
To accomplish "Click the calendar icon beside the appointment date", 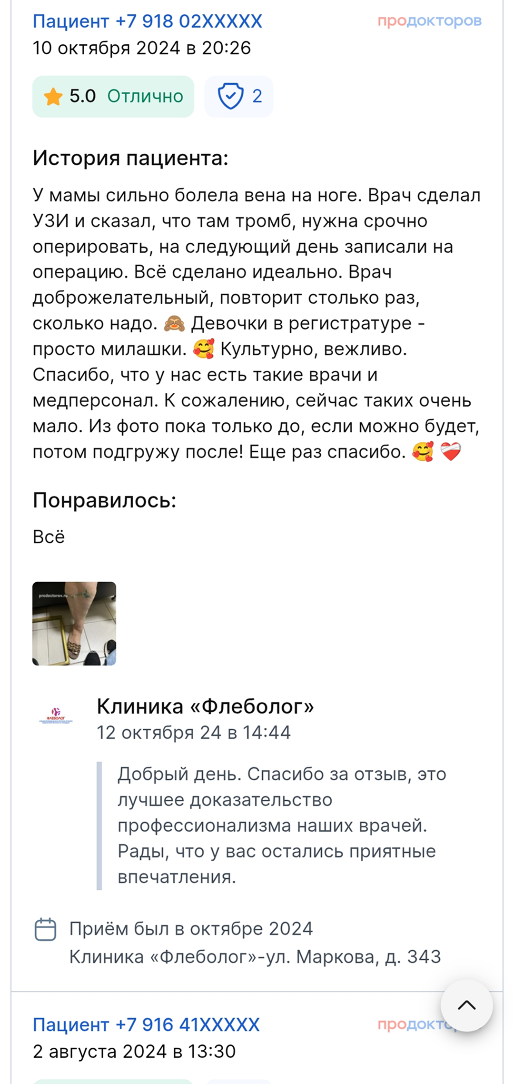I will (x=46, y=929).
